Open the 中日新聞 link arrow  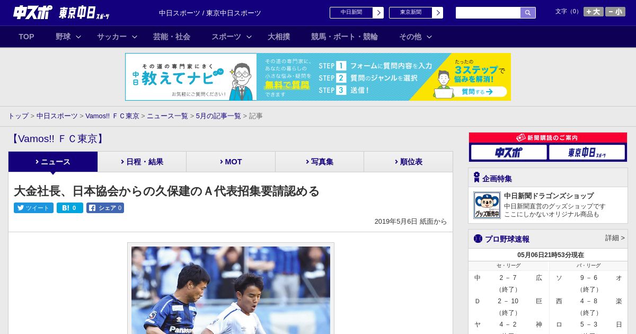coord(378,13)
